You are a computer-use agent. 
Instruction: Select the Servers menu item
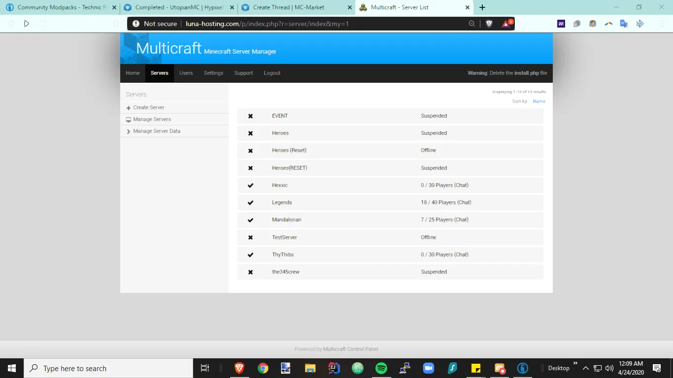160,73
